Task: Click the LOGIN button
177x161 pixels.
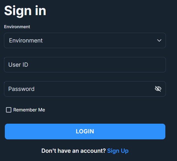Action: coord(85,131)
